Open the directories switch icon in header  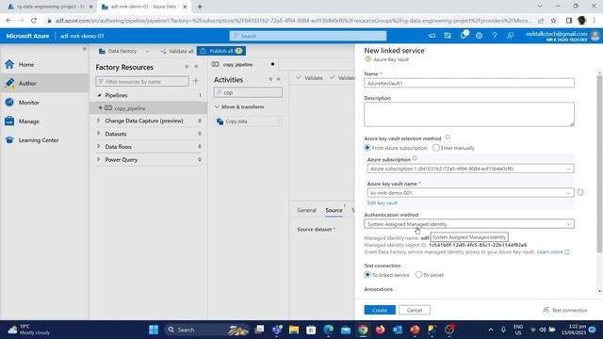point(448,36)
